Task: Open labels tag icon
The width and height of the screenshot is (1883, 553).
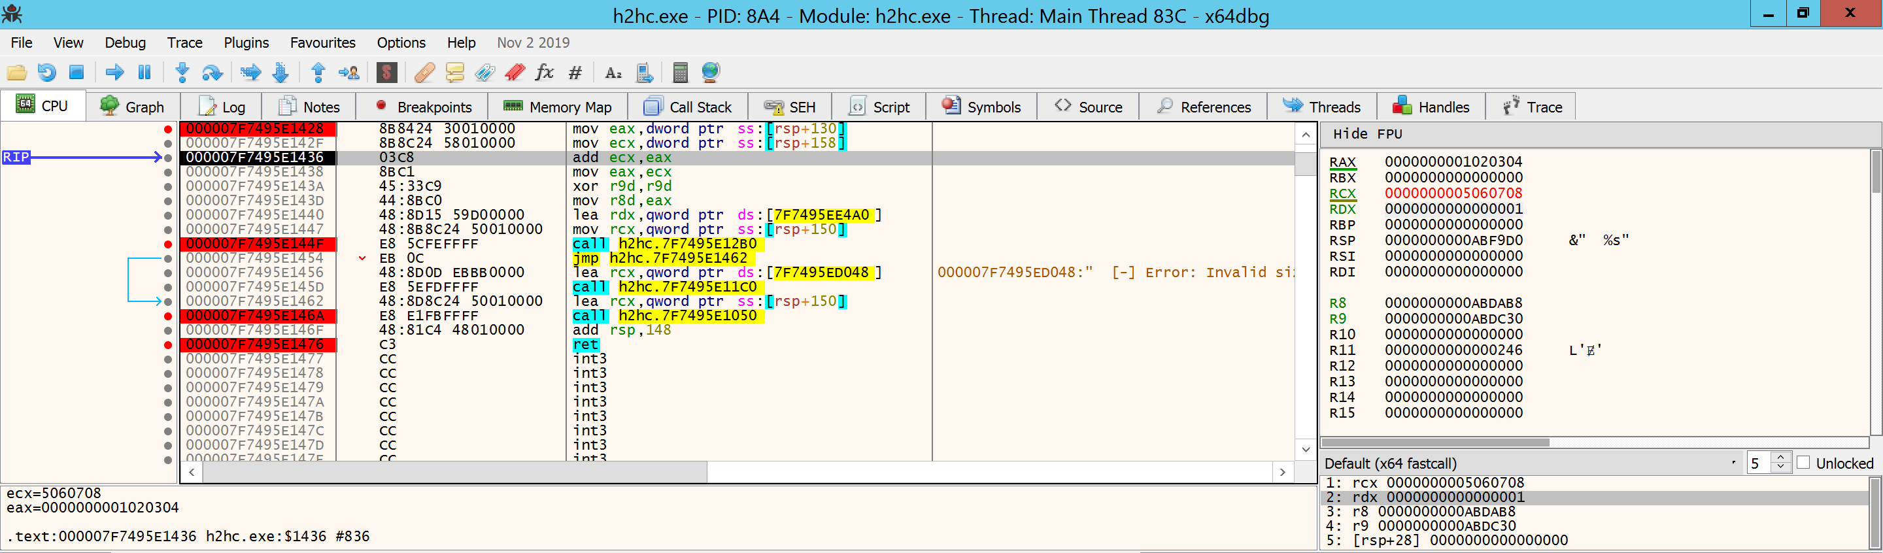Action: (x=484, y=73)
